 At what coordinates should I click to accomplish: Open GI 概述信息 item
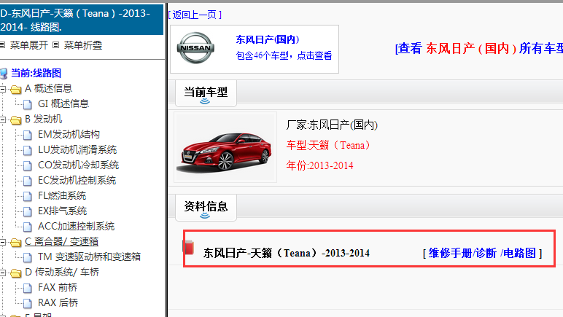(x=63, y=103)
